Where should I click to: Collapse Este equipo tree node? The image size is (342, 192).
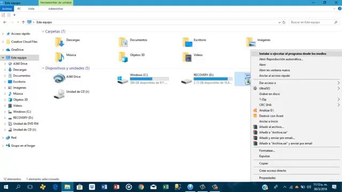3,58
